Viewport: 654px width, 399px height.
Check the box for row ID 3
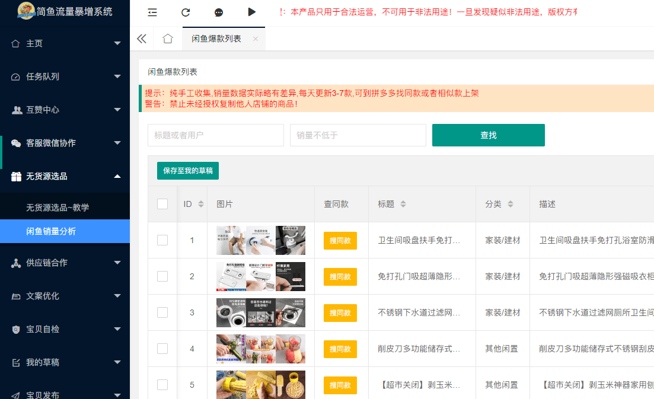click(x=162, y=312)
